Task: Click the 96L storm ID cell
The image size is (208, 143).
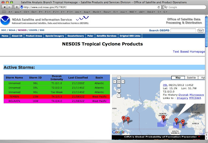Action: tap(35, 83)
